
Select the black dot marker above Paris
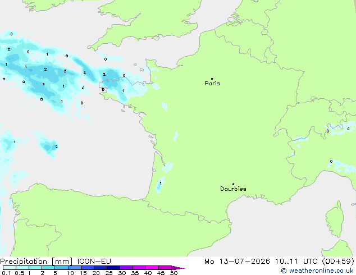tap(212, 79)
